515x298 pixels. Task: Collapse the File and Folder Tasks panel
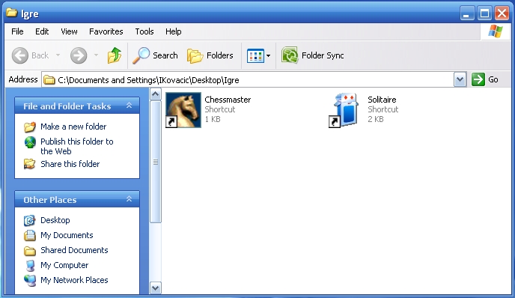click(x=129, y=106)
